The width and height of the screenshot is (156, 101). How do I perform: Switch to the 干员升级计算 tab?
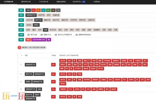[x=44, y=2]
